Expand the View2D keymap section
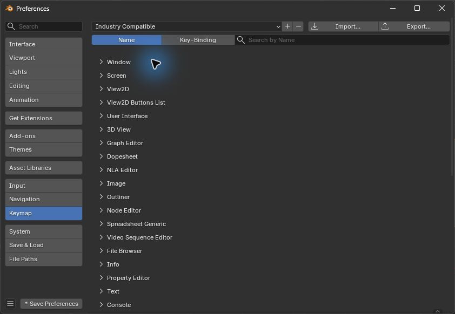This screenshot has width=455, height=314. pyautogui.click(x=101, y=88)
